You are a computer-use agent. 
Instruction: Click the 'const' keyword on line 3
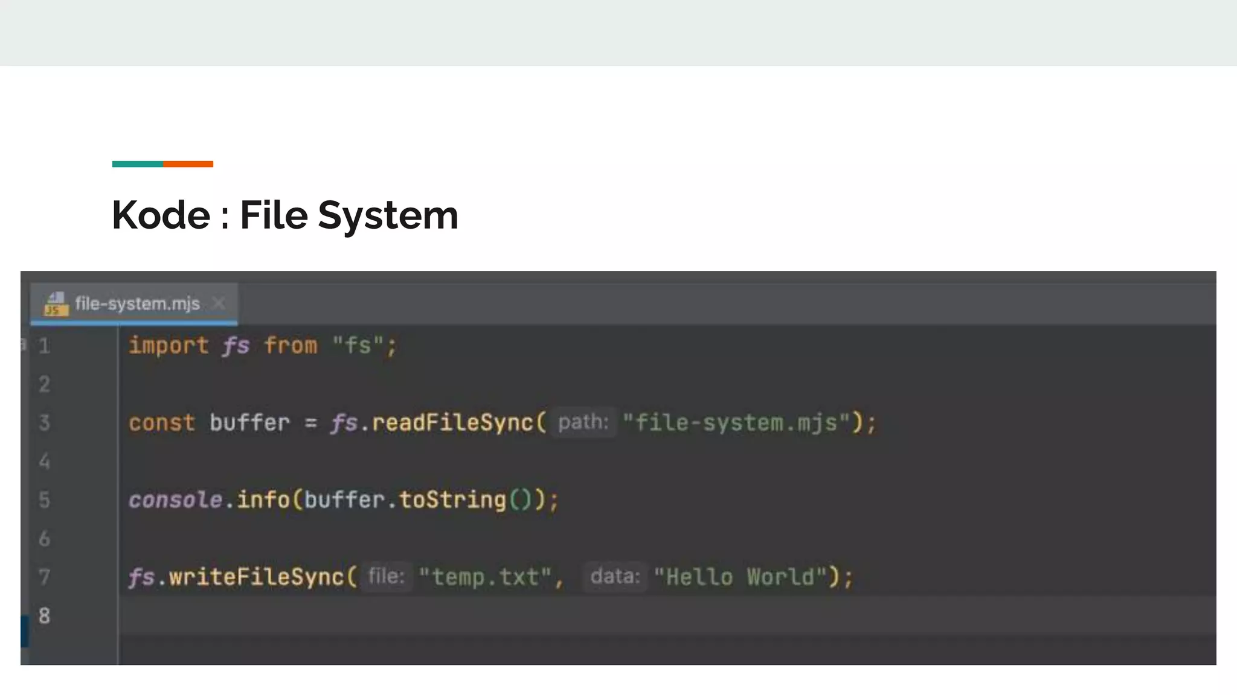tap(162, 422)
